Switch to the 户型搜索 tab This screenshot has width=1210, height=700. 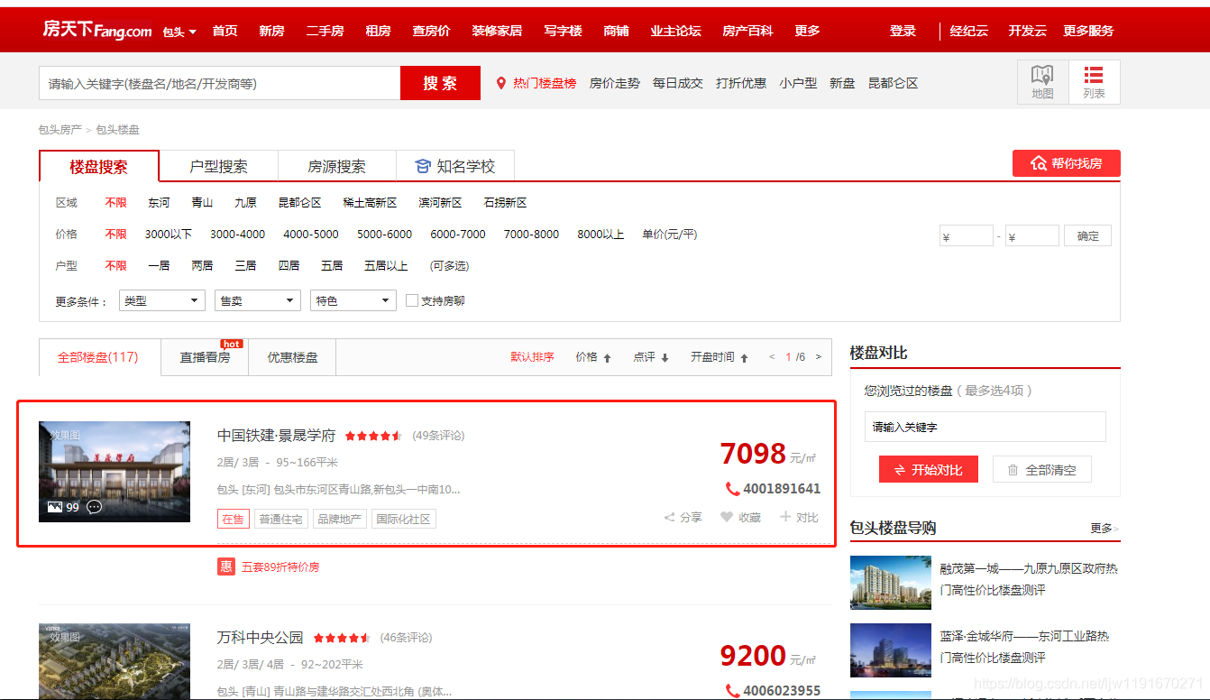[218, 166]
